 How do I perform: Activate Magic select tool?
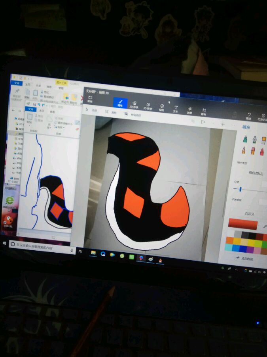tap(135, 115)
